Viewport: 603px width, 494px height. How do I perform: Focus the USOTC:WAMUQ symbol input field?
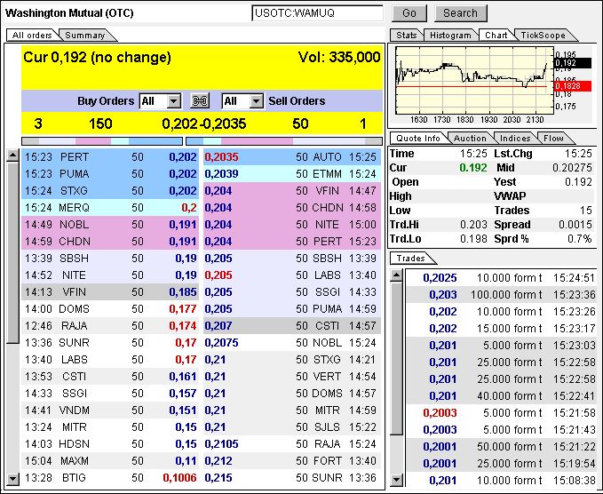(317, 13)
